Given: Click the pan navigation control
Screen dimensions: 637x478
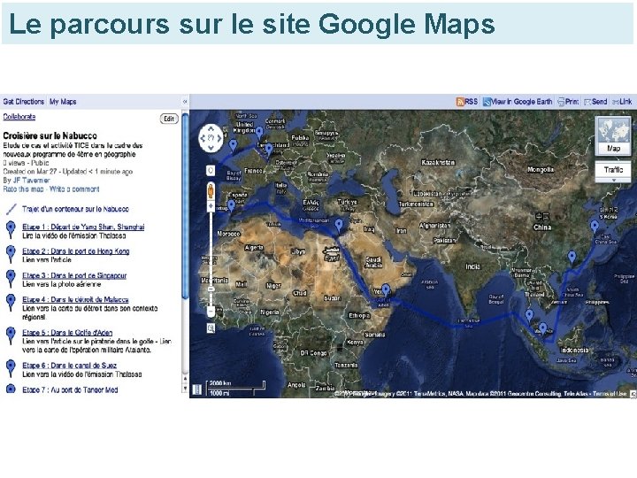Looking at the screenshot, I should pos(211,138).
